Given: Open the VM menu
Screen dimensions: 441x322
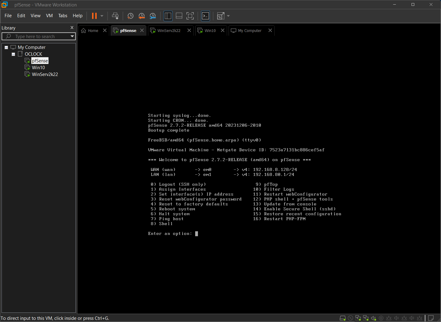Looking at the screenshot, I should click(x=49, y=16).
